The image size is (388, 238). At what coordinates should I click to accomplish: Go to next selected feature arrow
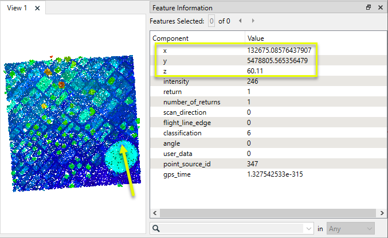point(253,21)
